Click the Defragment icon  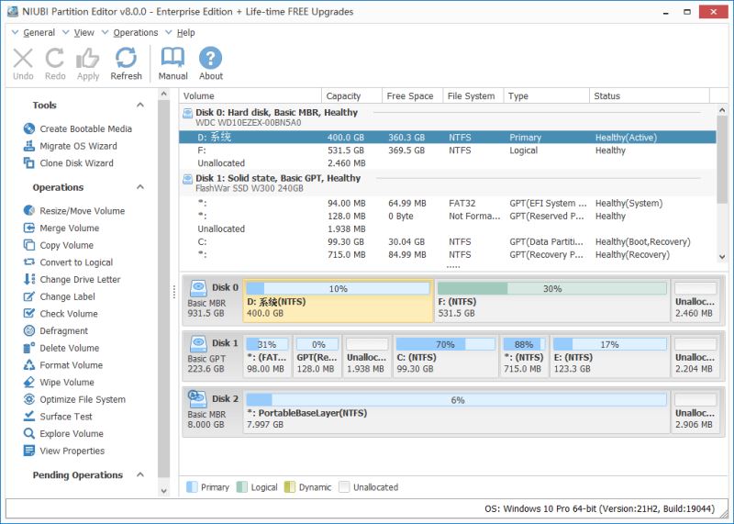(x=29, y=330)
